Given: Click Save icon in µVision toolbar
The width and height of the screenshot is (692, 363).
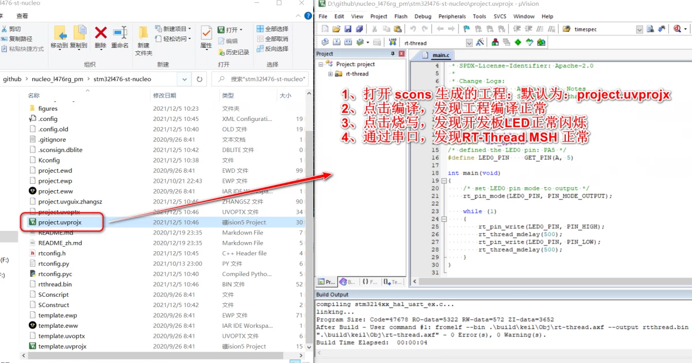Looking at the screenshot, I should click(x=348, y=29).
